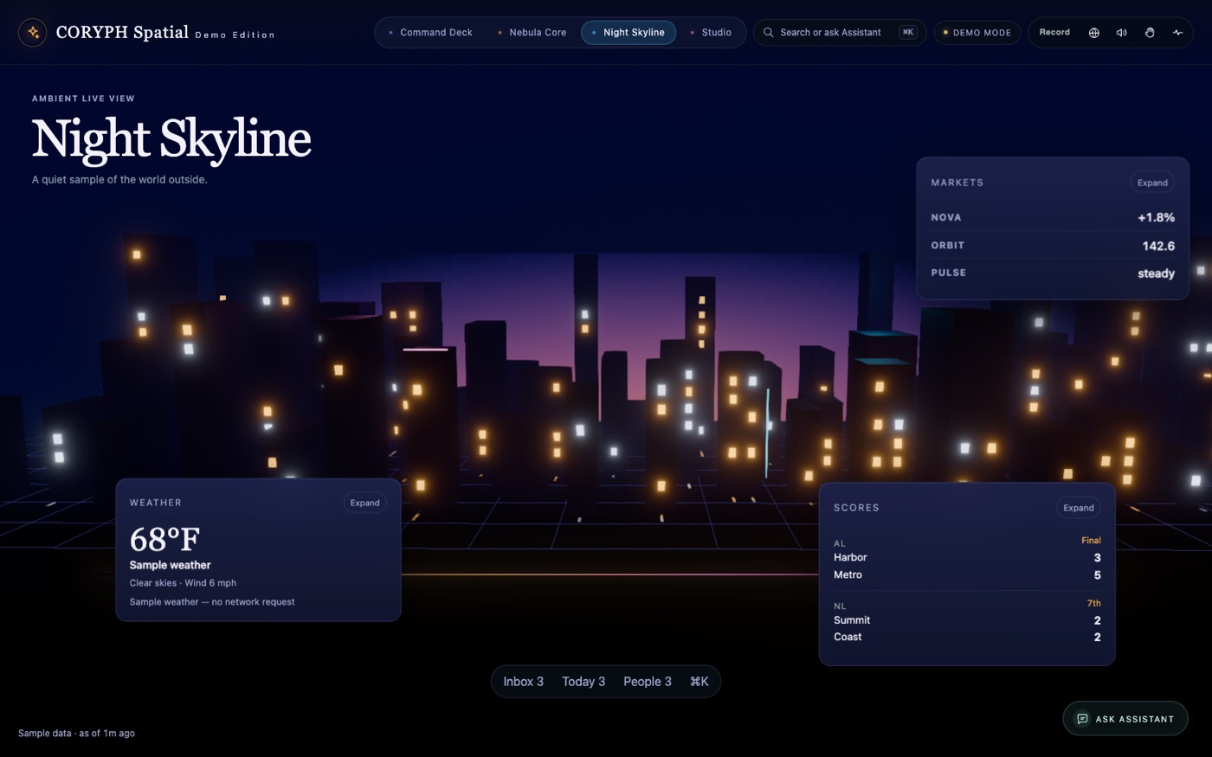The width and height of the screenshot is (1212, 757).
Task: Click the Final status label in Scores
Action: click(x=1091, y=541)
